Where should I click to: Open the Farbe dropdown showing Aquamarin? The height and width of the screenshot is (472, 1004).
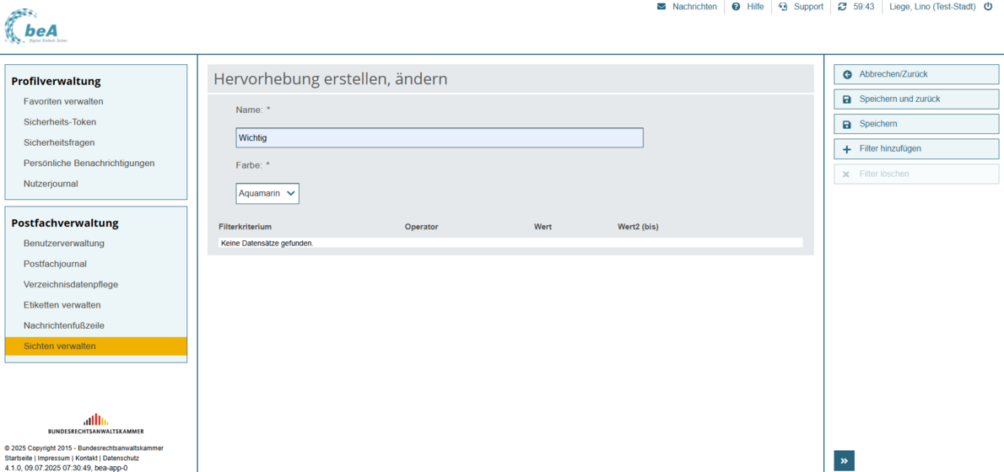click(267, 194)
